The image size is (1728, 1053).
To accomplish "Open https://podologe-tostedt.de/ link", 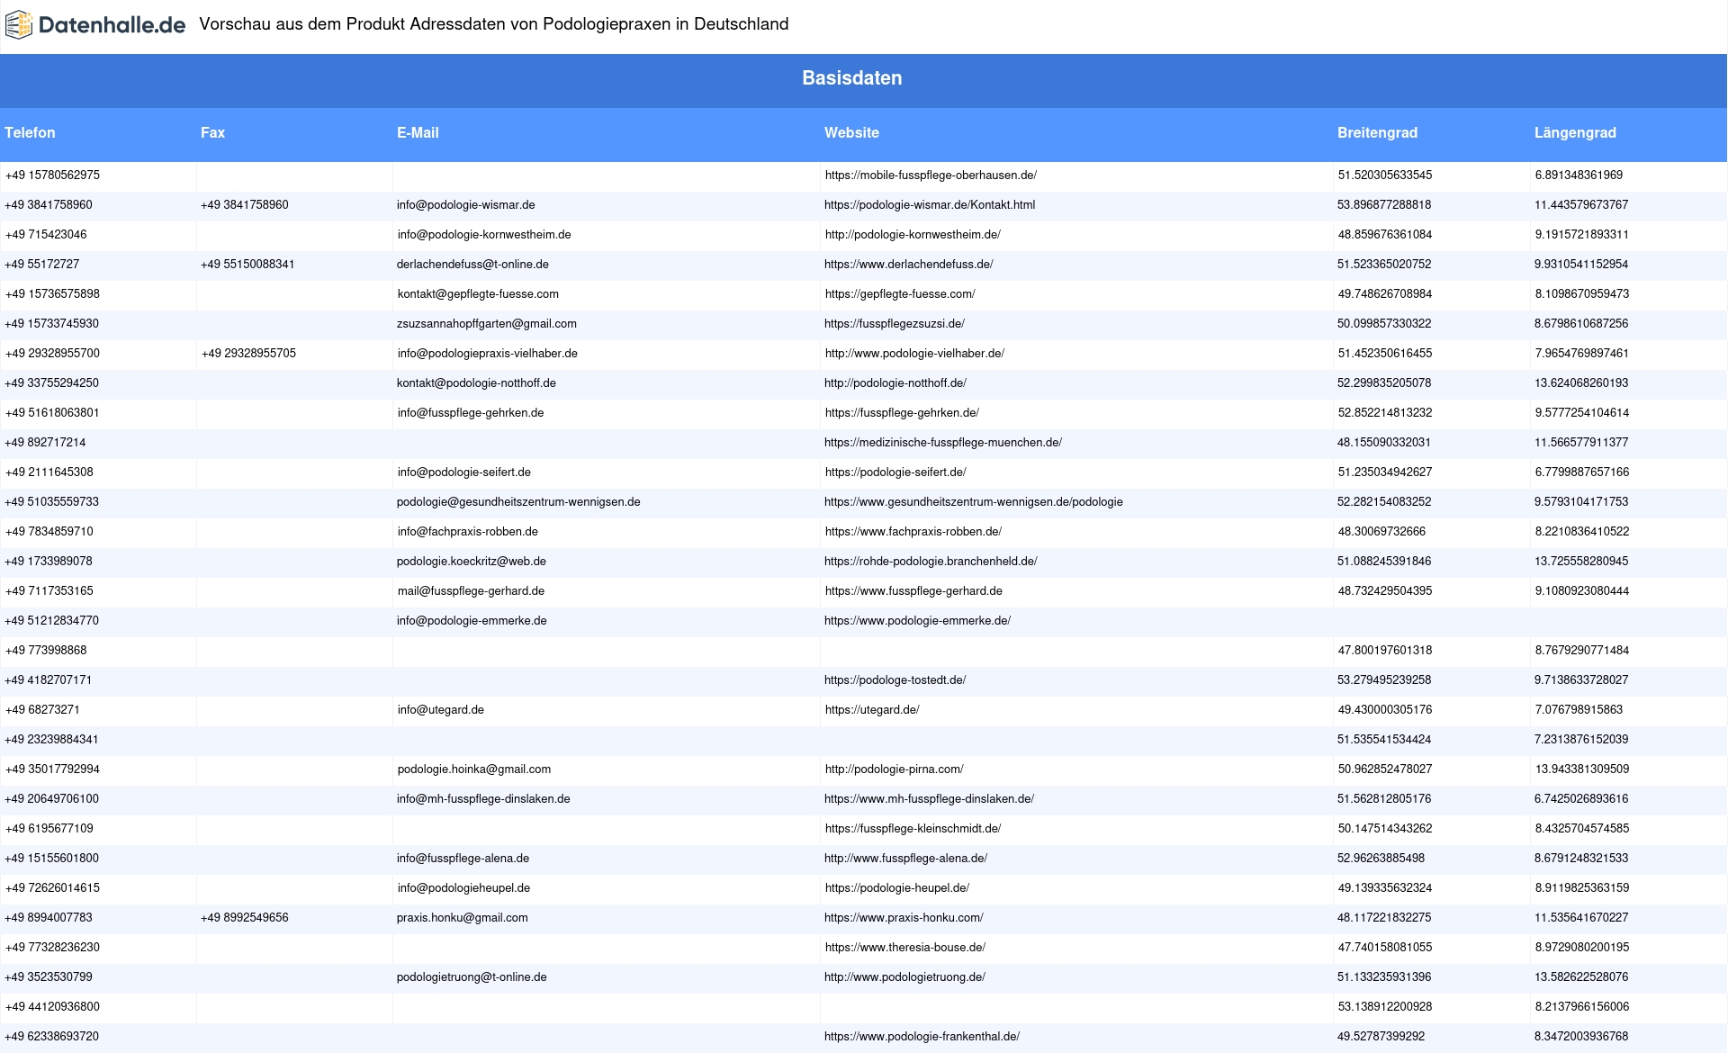I will (x=895, y=680).
